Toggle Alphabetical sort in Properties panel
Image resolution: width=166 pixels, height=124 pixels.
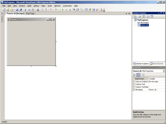coord(138,75)
